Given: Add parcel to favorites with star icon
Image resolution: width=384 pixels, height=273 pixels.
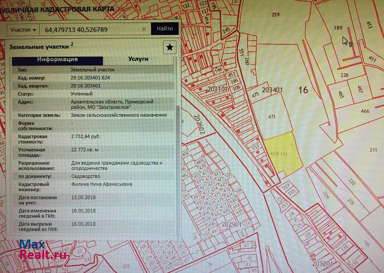Looking at the screenshot, I should click(x=169, y=47).
